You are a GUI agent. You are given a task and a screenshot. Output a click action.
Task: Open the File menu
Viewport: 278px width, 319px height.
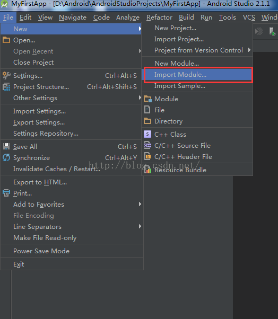(x=8, y=17)
